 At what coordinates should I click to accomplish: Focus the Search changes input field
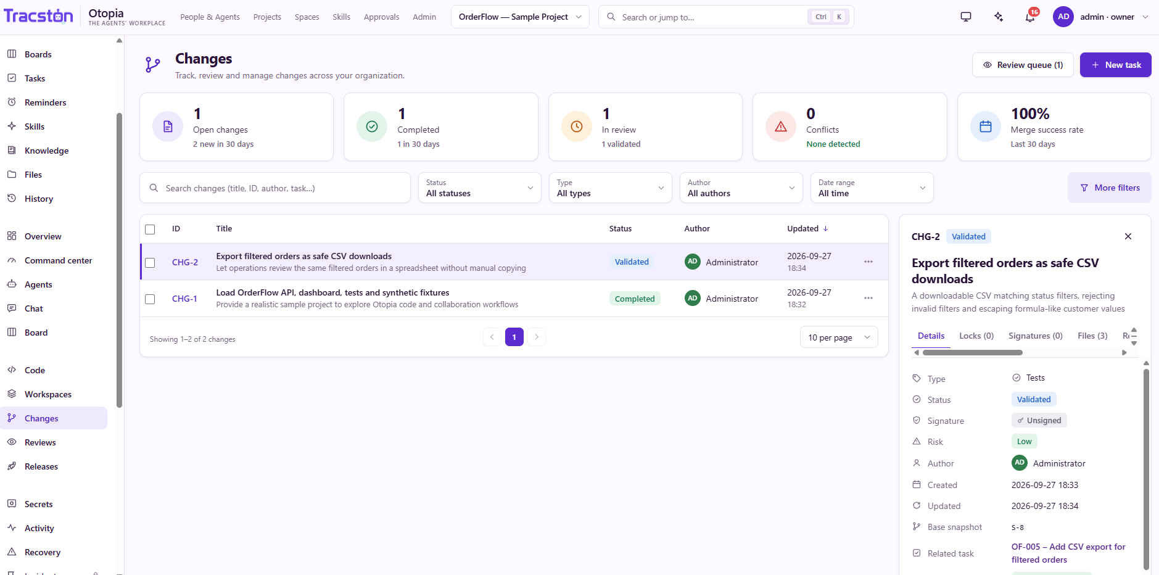[x=275, y=188]
